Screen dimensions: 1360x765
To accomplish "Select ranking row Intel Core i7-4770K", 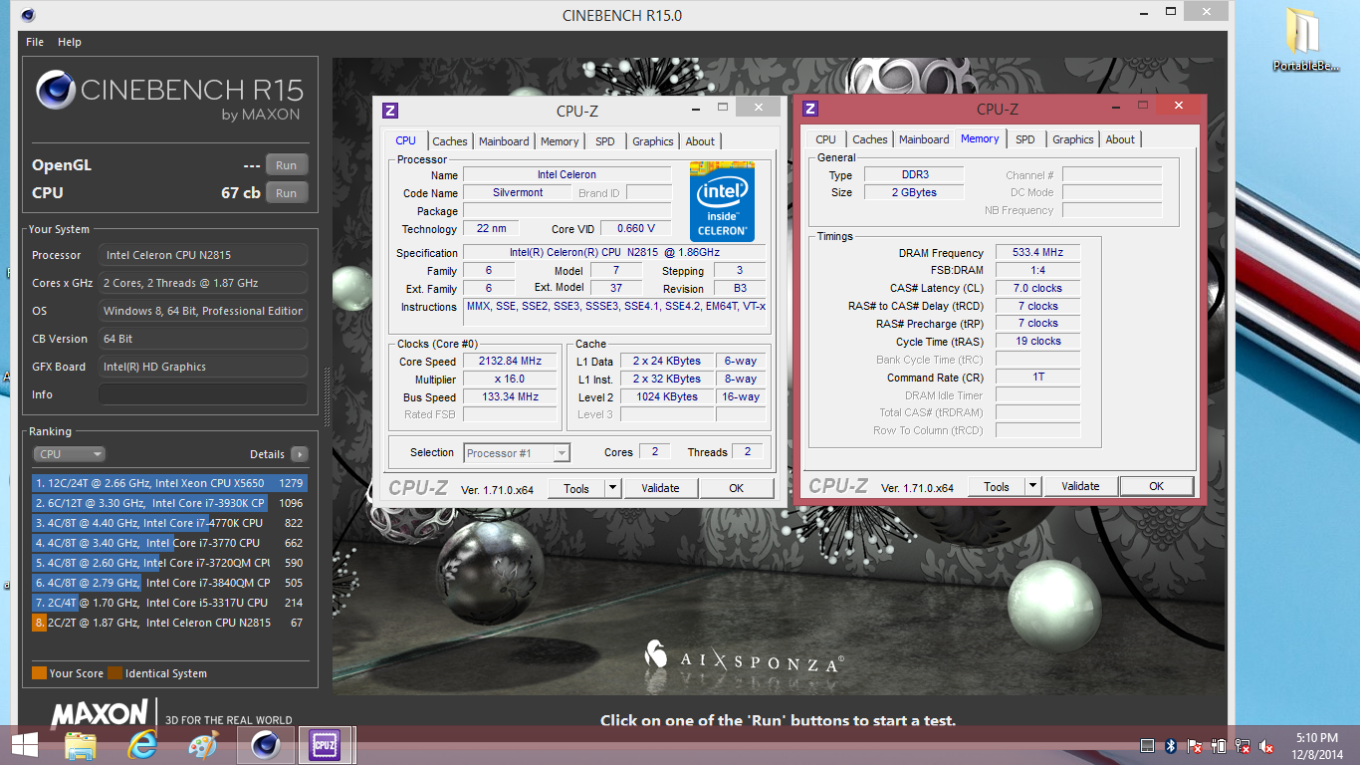I will click(x=169, y=523).
